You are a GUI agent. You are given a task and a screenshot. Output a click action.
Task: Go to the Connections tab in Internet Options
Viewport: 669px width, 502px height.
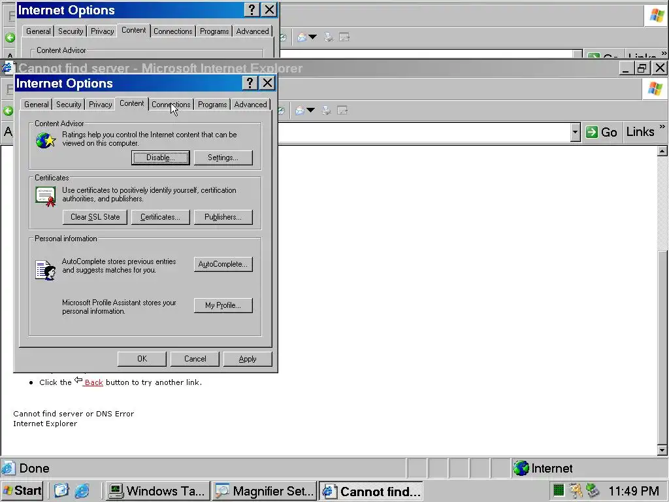click(x=171, y=105)
